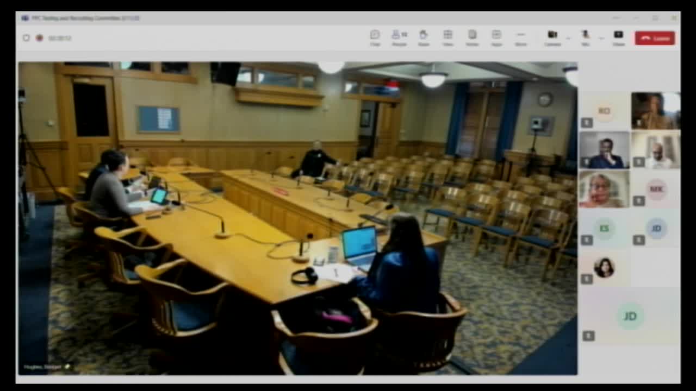Toggle the Mic mute state
This screenshot has width=696, height=391.
[585, 37]
